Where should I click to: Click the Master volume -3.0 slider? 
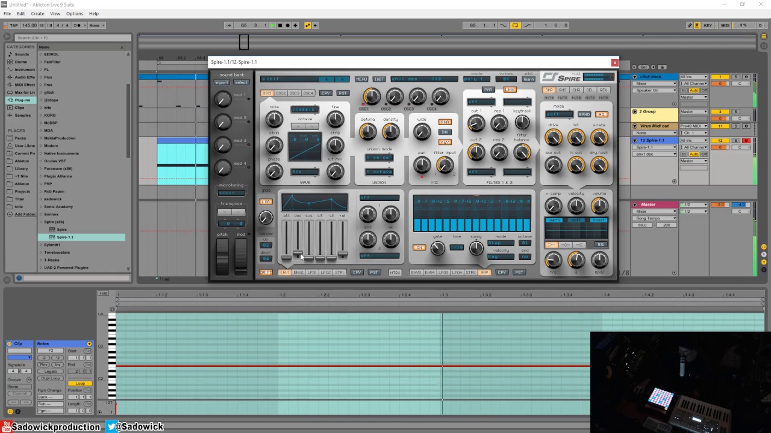point(720,204)
